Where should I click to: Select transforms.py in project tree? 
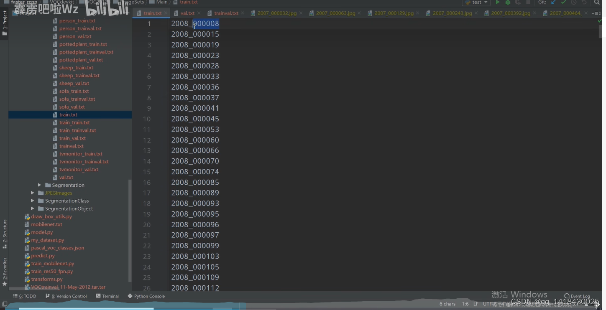pyautogui.click(x=47, y=279)
